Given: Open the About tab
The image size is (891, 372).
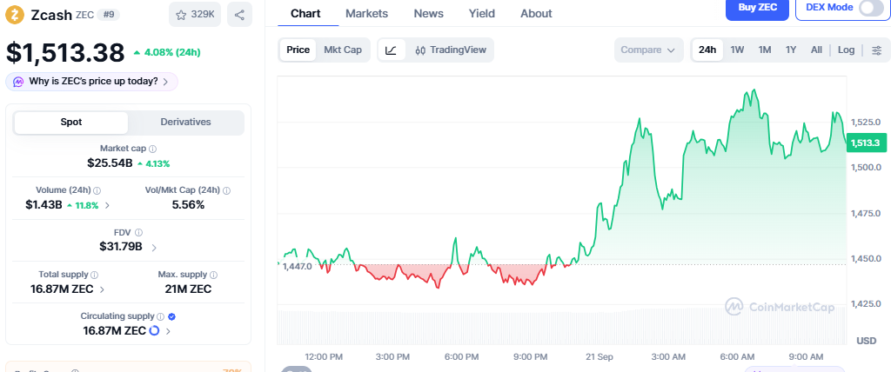Looking at the screenshot, I should click(536, 14).
